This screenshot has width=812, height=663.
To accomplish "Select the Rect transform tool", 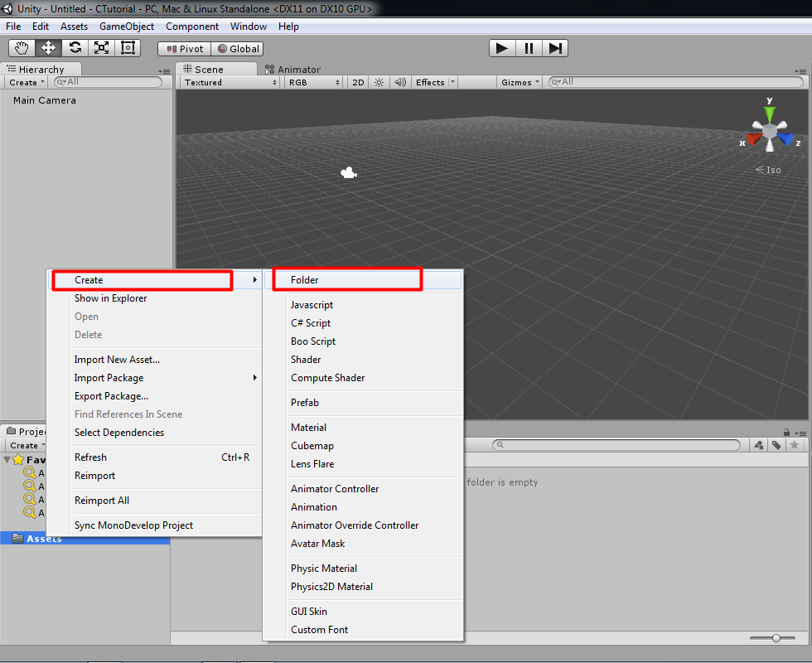I will pos(128,47).
